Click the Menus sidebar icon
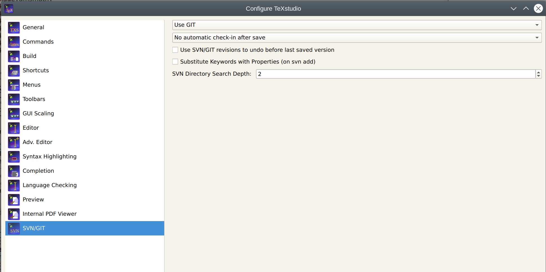This screenshot has height=272, width=546. coord(14,85)
